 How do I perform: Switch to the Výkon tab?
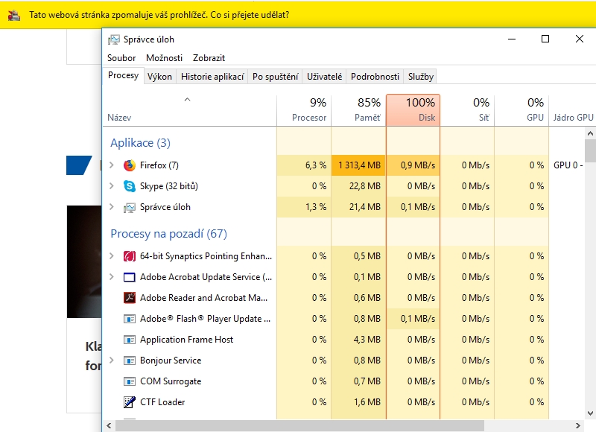click(x=159, y=77)
